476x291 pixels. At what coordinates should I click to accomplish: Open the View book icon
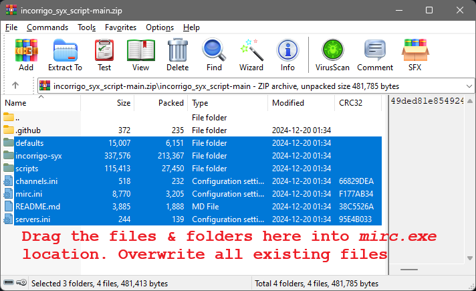140,50
